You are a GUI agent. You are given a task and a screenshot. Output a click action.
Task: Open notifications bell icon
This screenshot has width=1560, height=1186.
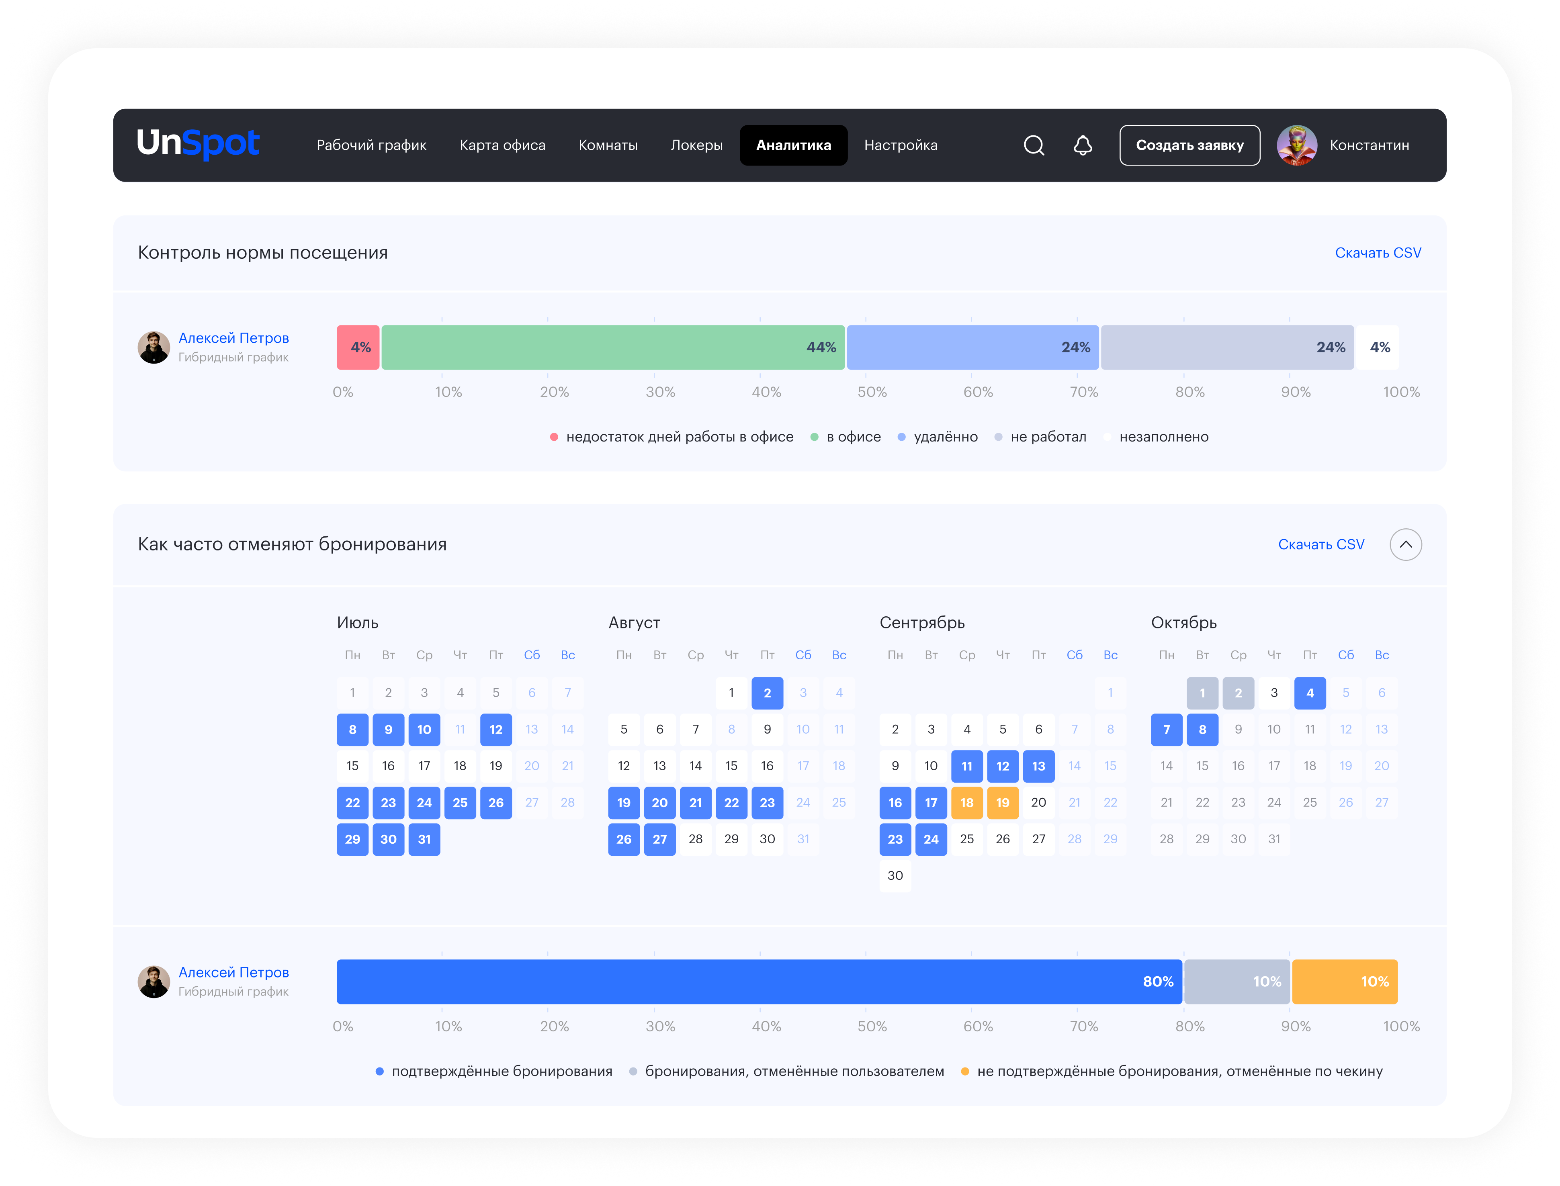pos(1083,145)
